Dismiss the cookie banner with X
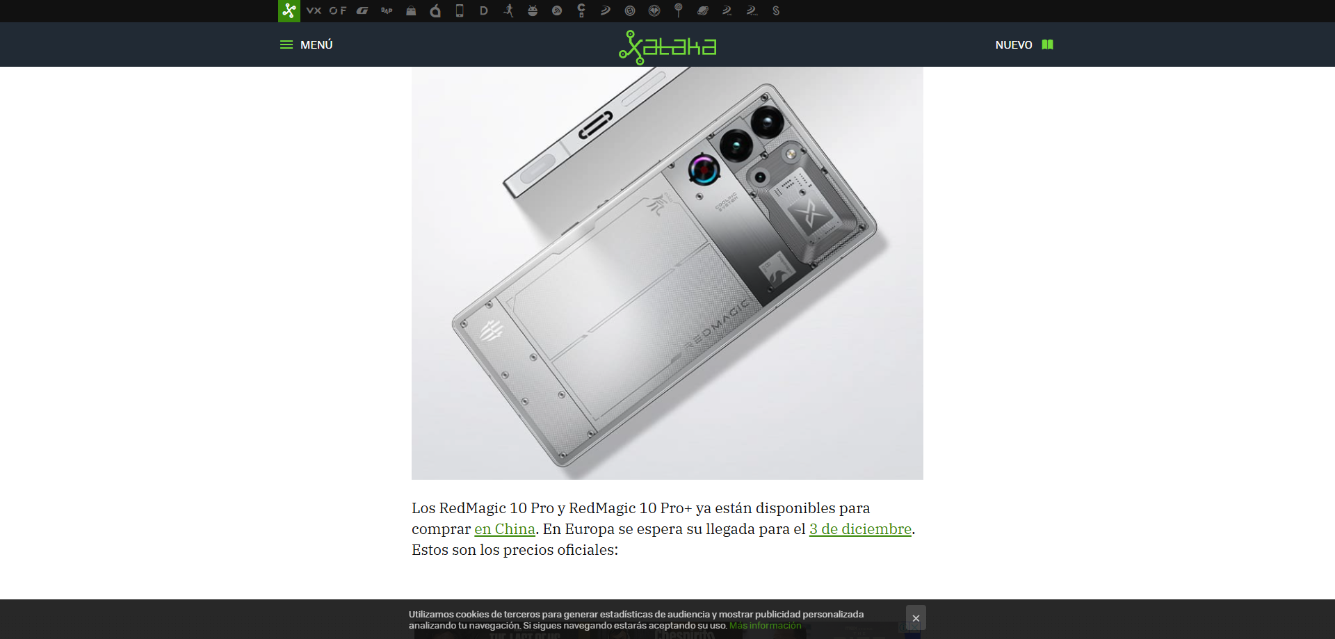This screenshot has height=639, width=1335. coord(916,617)
